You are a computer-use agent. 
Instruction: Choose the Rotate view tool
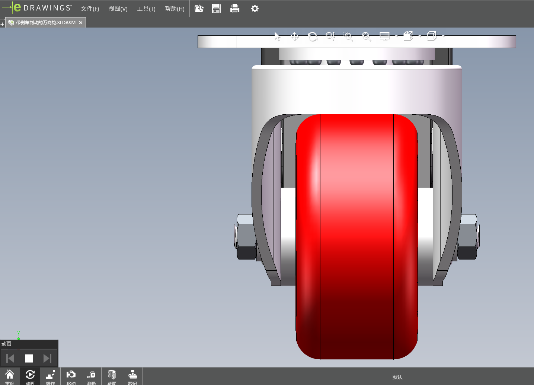pos(313,36)
